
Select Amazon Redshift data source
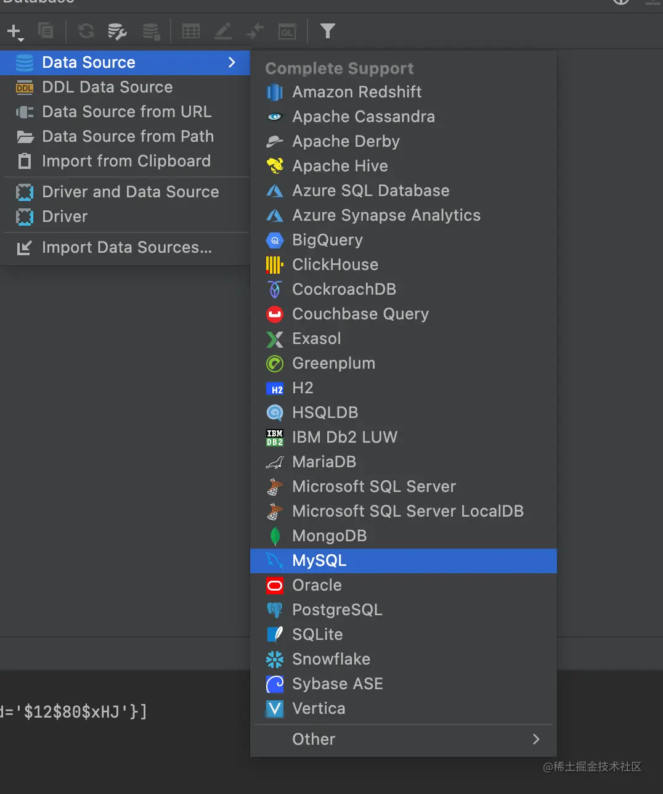click(x=404, y=92)
